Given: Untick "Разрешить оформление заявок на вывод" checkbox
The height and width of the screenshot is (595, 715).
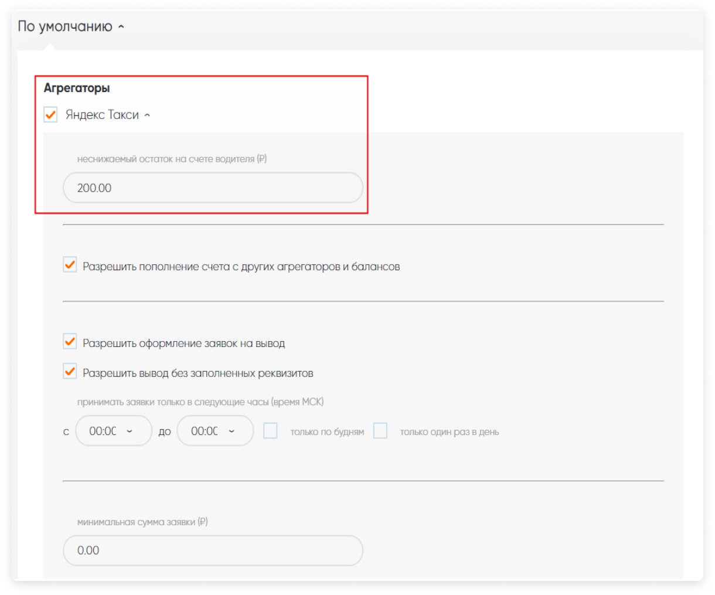Looking at the screenshot, I should pos(70,341).
